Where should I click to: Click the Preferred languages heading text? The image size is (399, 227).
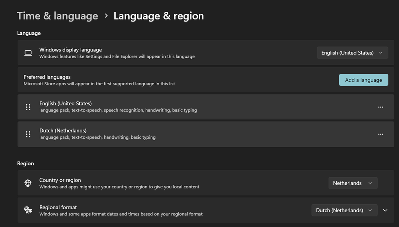pos(47,77)
